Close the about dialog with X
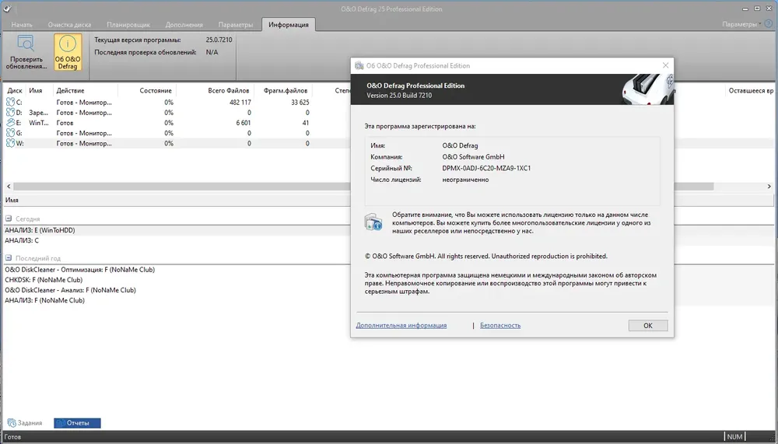This screenshot has width=778, height=444. (x=665, y=65)
